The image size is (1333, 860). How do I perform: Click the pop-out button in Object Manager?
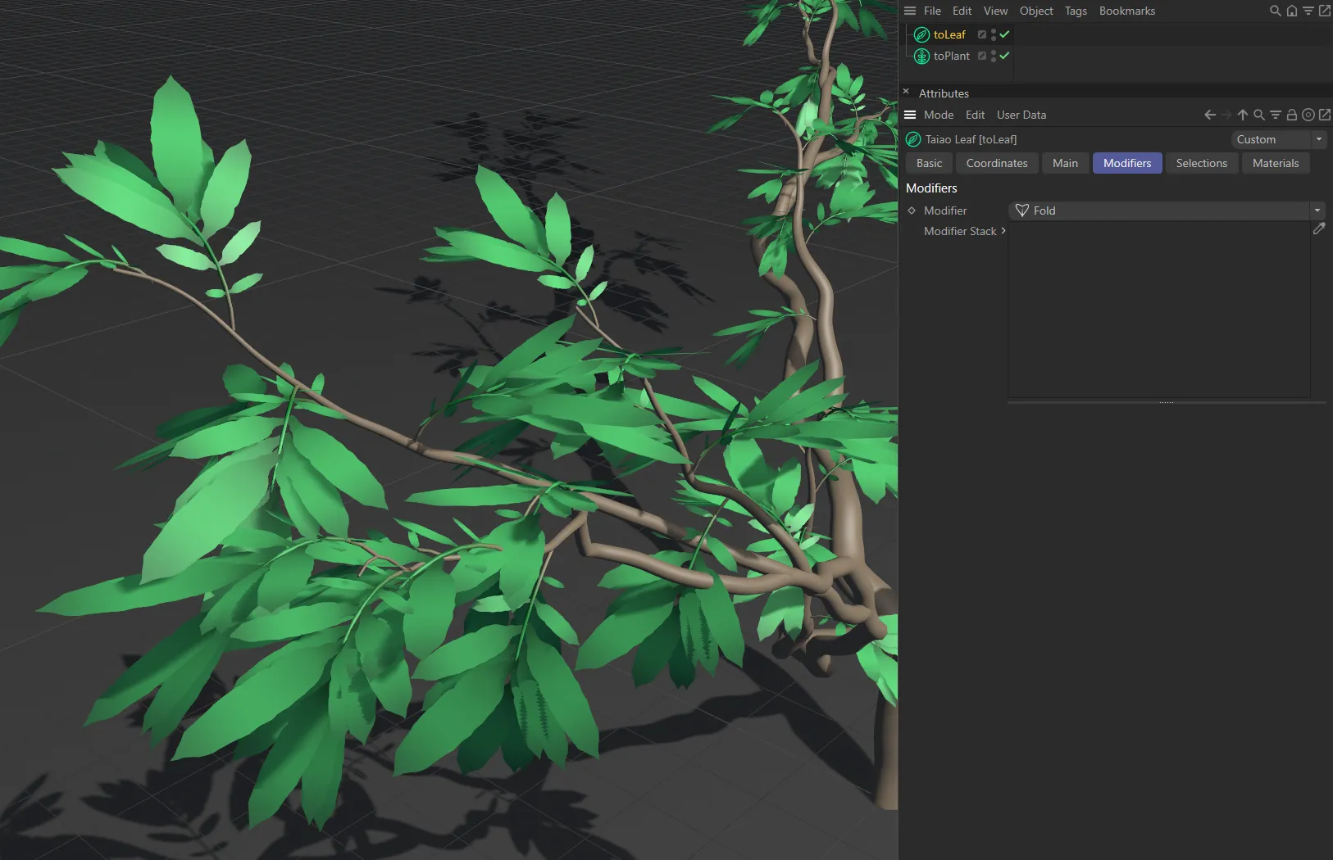[x=1323, y=11]
